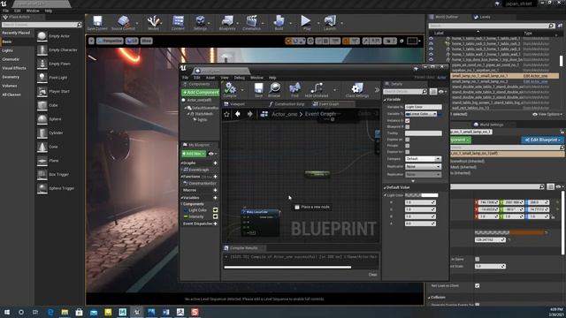566x318 pixels.
Task: Open Replication None dropdown
Action: pyautogui.click(x=423, y=167)
